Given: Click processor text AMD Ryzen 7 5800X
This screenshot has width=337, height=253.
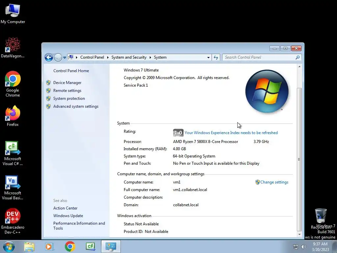Looking at the screenshot, I should 205,142.
